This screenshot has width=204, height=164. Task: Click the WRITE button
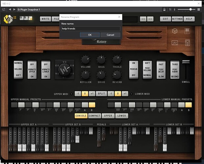pyautogui.click(x=45, y=19)
